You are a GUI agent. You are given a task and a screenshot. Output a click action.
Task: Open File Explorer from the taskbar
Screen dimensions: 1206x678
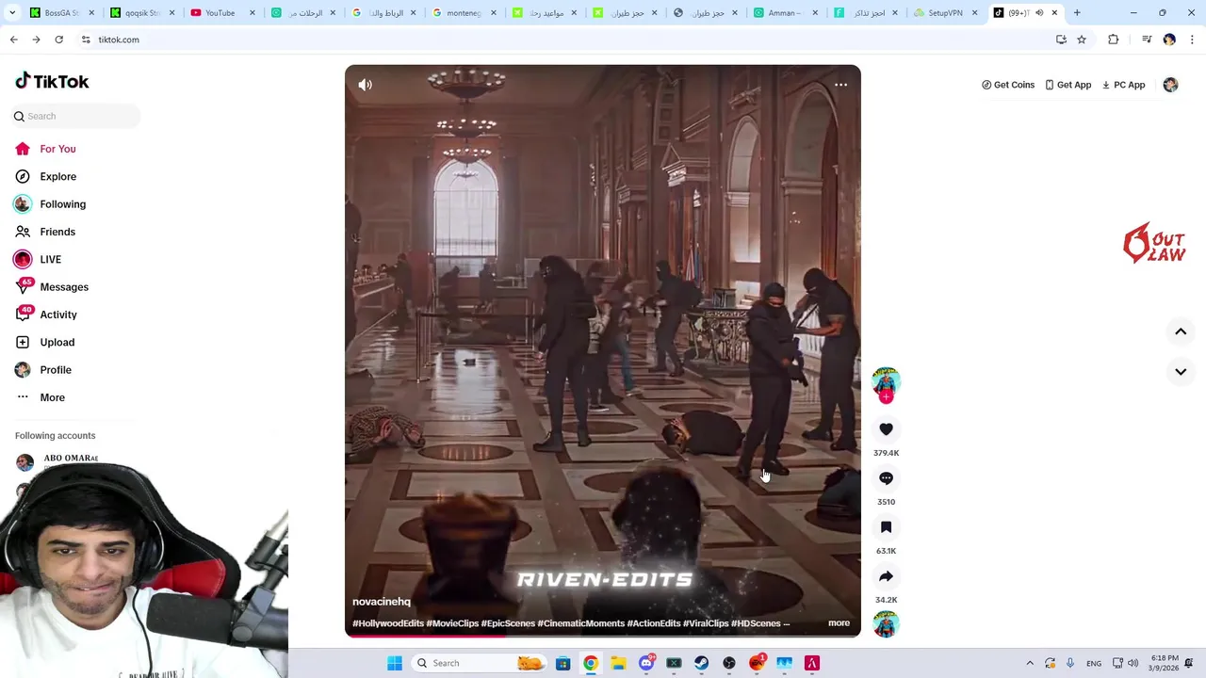618,663
